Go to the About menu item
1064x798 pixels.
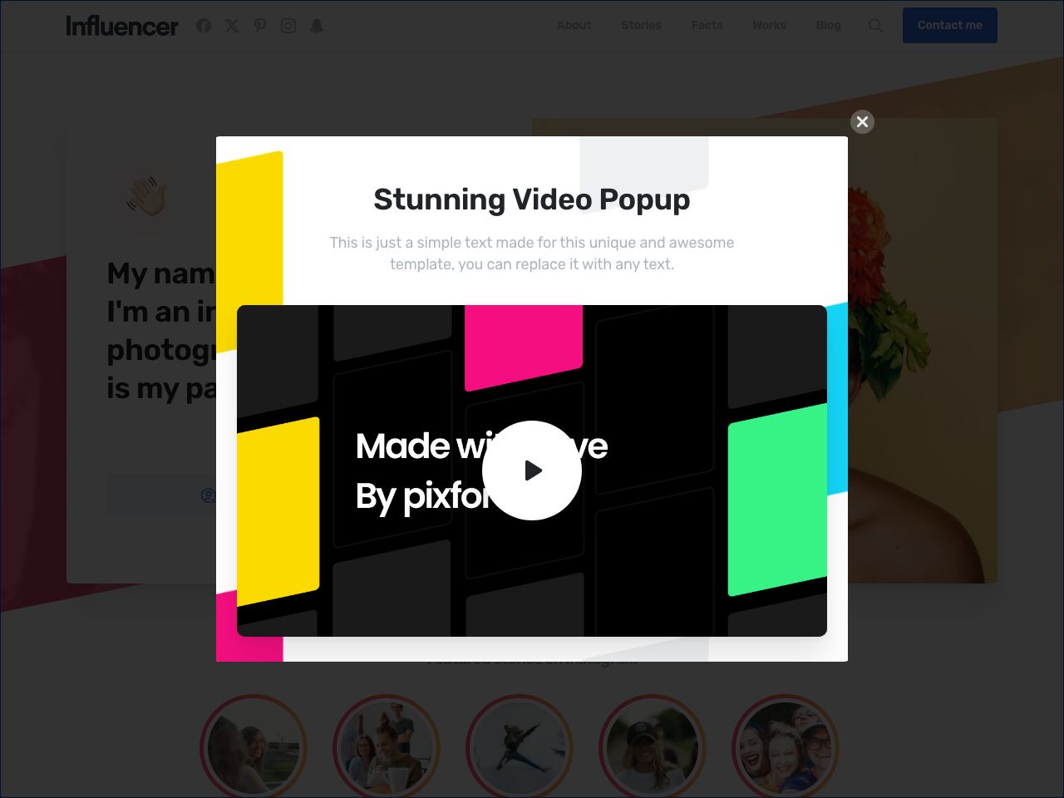click(574, 25)
